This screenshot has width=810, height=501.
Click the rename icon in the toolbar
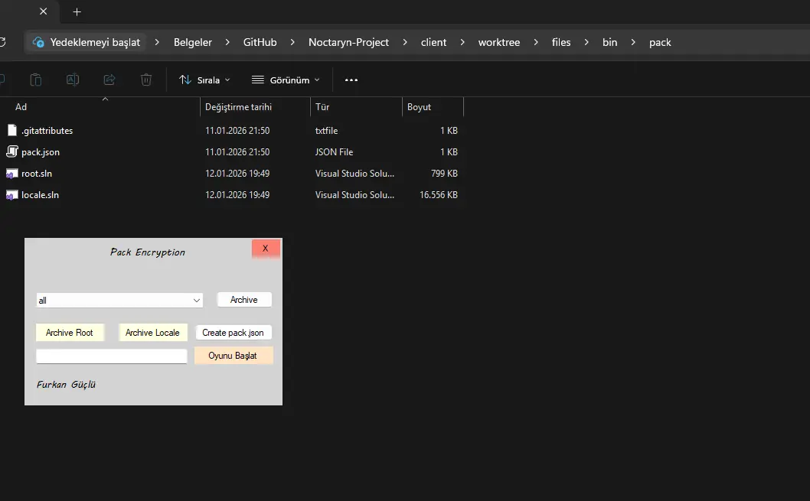point(73,80)
